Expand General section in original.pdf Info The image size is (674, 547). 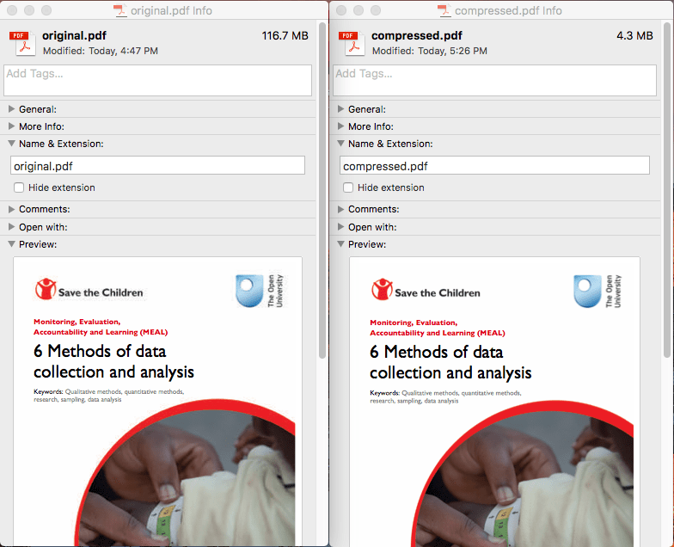[x=12, y=108]
